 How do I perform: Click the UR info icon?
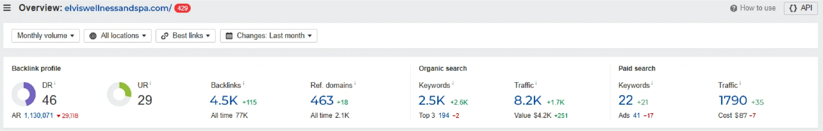(x=150, y=83)
